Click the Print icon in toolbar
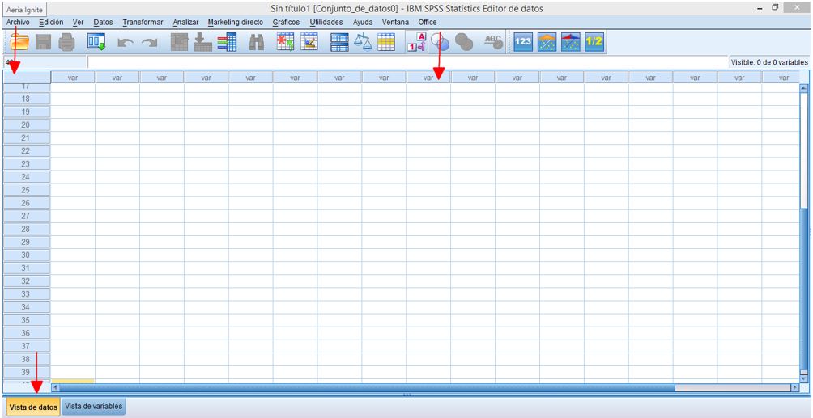The image size is (813, 418). [67, 43]
